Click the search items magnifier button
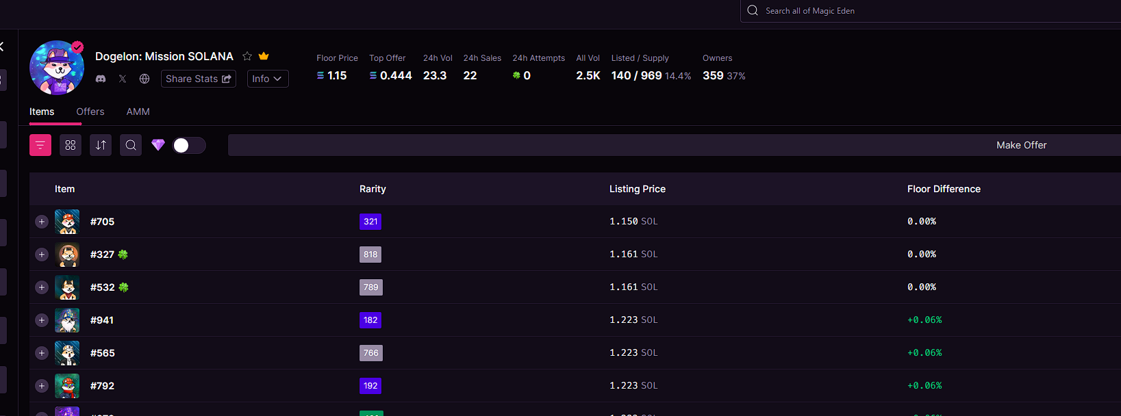This screenshot has height=416, width=1121. click(131, 145)
